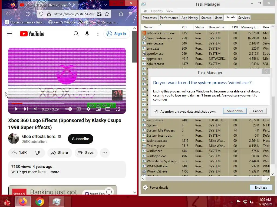Select the wininit.exe process row
This screenshot has width=277, height=207.
coord(206,151)
